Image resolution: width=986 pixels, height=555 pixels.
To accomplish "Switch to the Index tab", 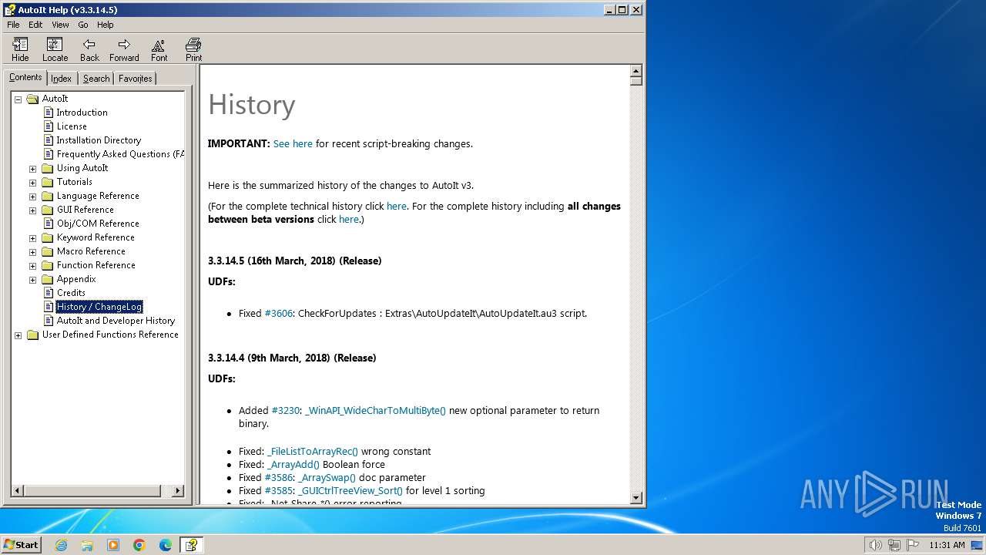I will (x=62, y=79).
